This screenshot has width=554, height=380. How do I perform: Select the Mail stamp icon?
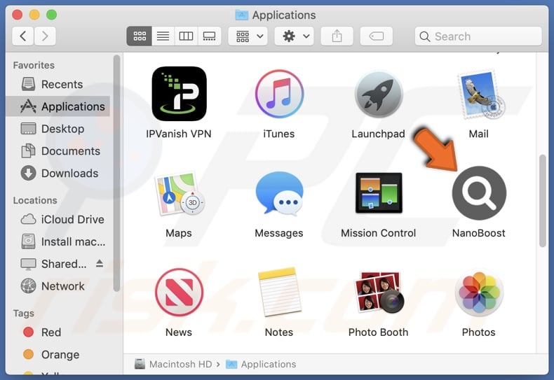(480, 94)
